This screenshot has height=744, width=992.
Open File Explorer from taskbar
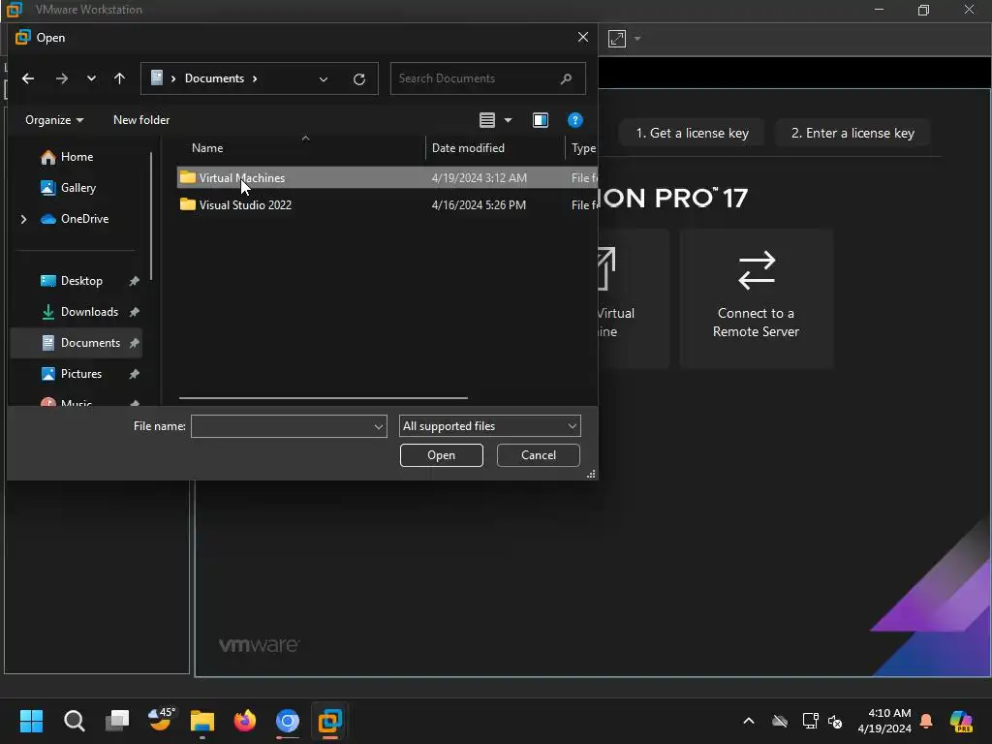pyautogui.click(x=202, y=721)
